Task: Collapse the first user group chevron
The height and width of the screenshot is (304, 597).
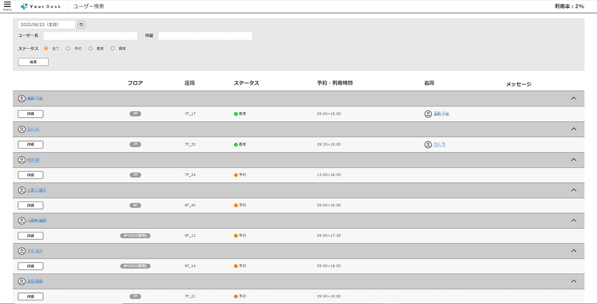Action: [574, 98]
